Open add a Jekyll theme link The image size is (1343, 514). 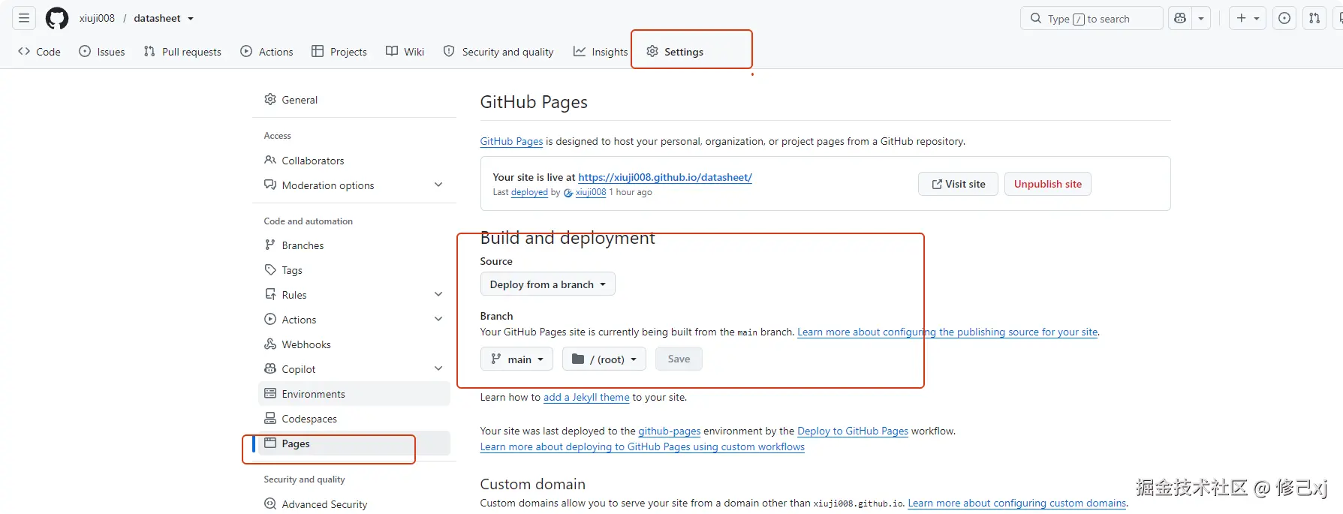(x=586, y=397)
